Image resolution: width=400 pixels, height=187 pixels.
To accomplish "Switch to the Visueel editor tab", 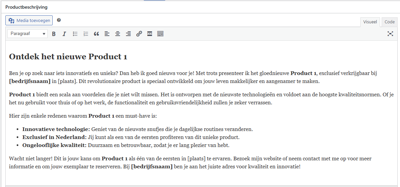I will pyautogui.click(x=370, y=22).
